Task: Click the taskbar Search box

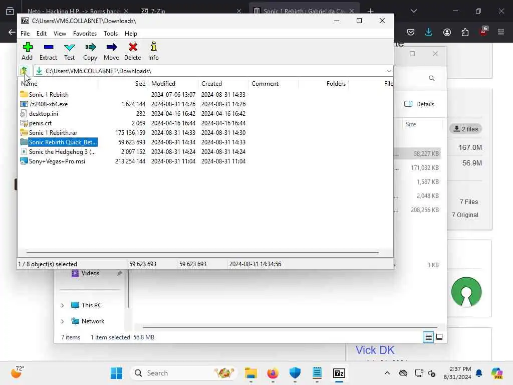Action: (184, 373)
